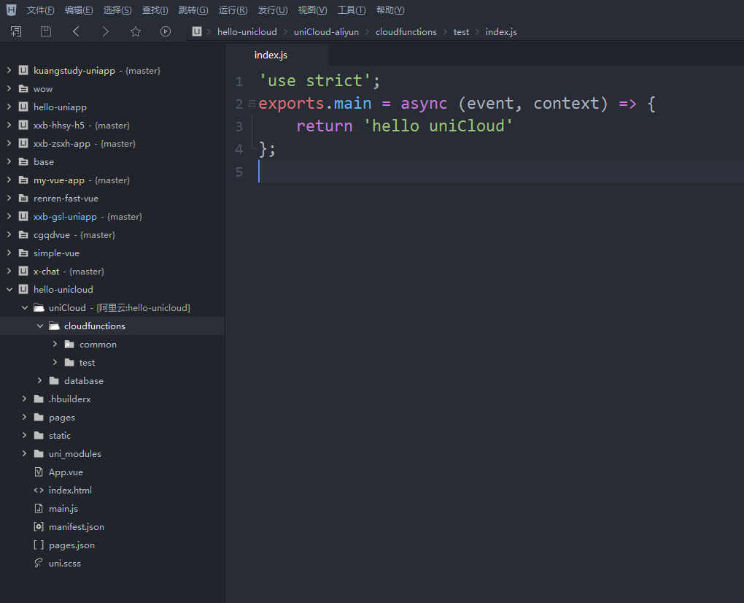Open the 工具(T) menu
The width and height of the screenshot is (744, 603).
pos(352,10)
